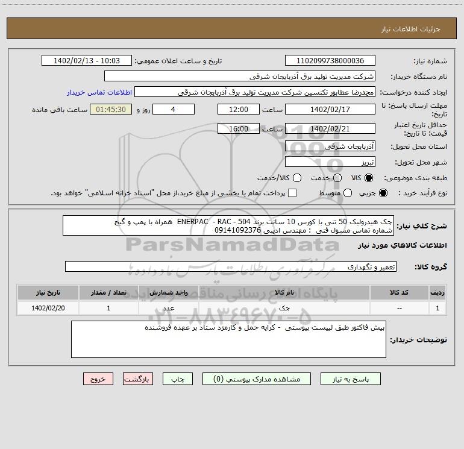Click the چاپ print button
This screenshot has width=464, height=449.
(178, 379)
